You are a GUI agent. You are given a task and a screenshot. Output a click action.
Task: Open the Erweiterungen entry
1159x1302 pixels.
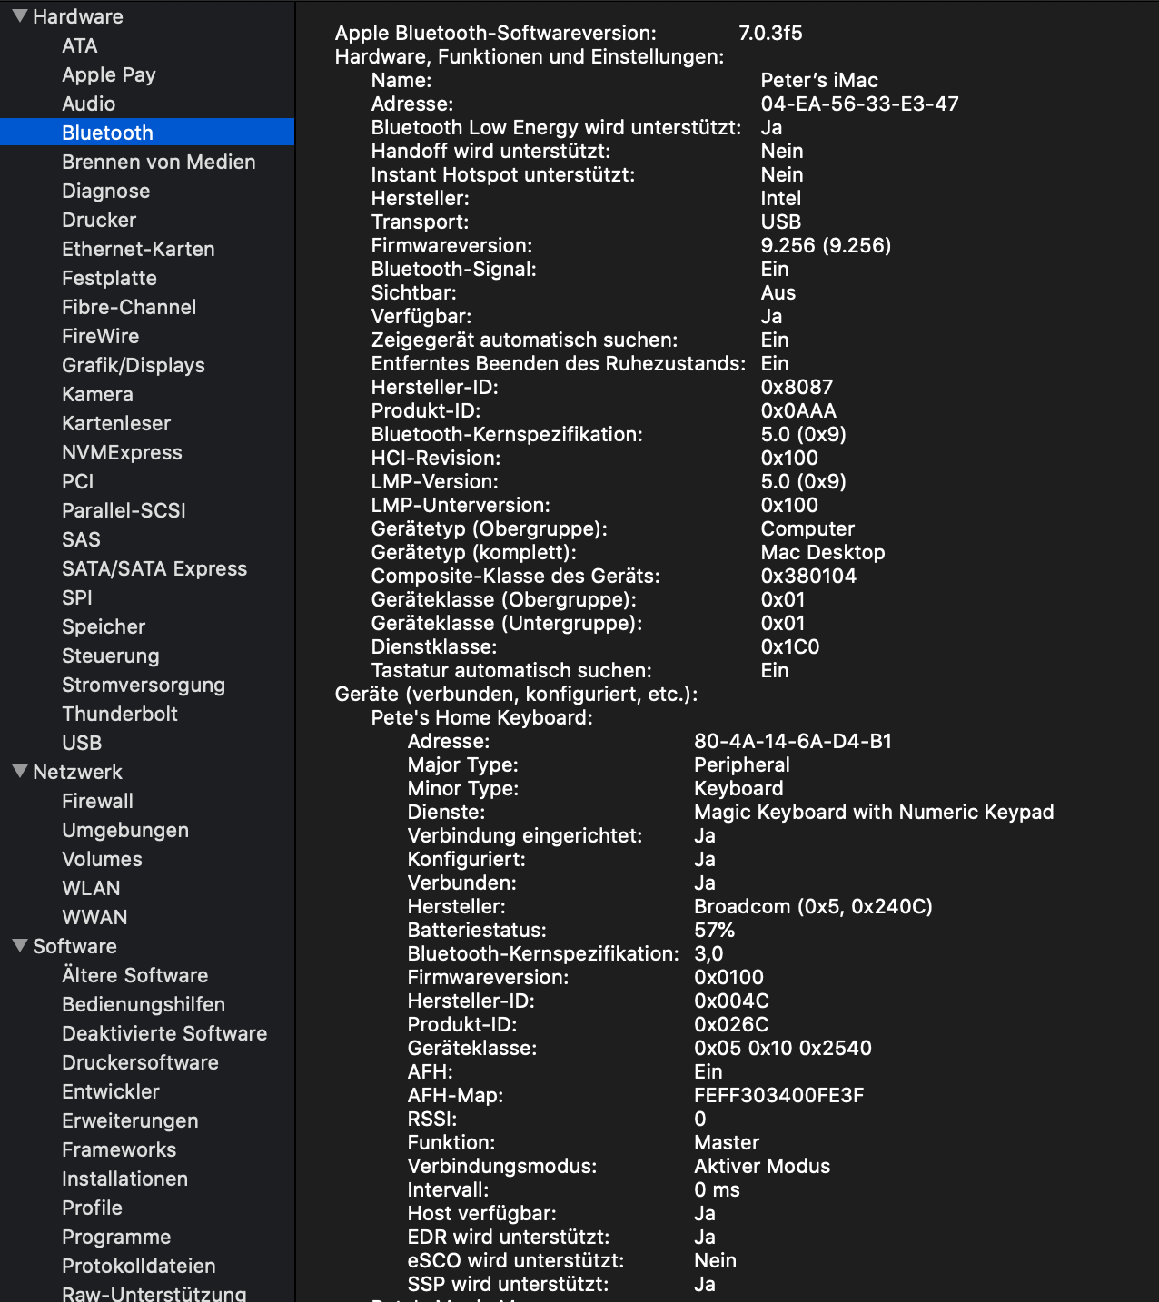pyautogui.click(x=130, y=1120)
